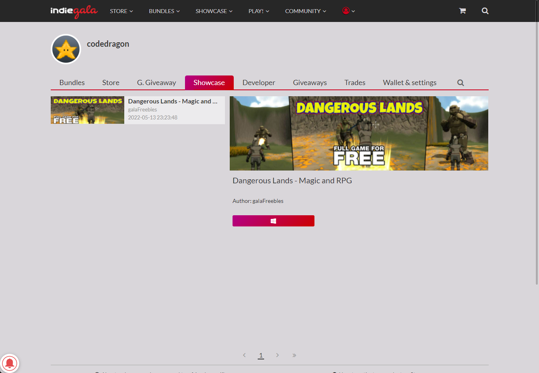Click galaFreebies under list item title
This screenshot has height=373, width=539.
point(142,109)
